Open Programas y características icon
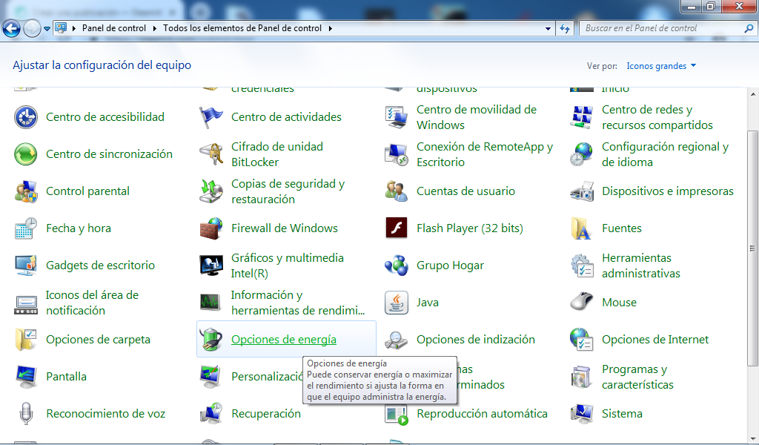The width and height of the screenshot is (759, 445). tap(582, 377)
